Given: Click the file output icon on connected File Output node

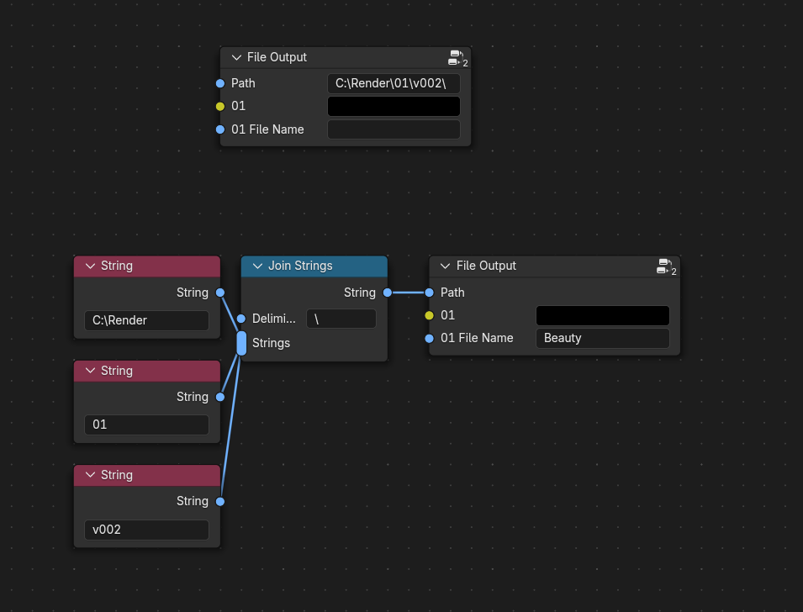Looking at the screenshot, I should (665, 266).
